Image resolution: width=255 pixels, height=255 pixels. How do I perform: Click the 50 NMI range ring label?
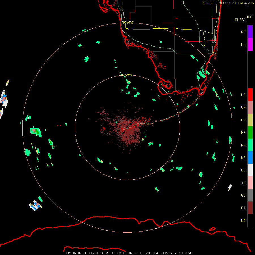(127, 75)
